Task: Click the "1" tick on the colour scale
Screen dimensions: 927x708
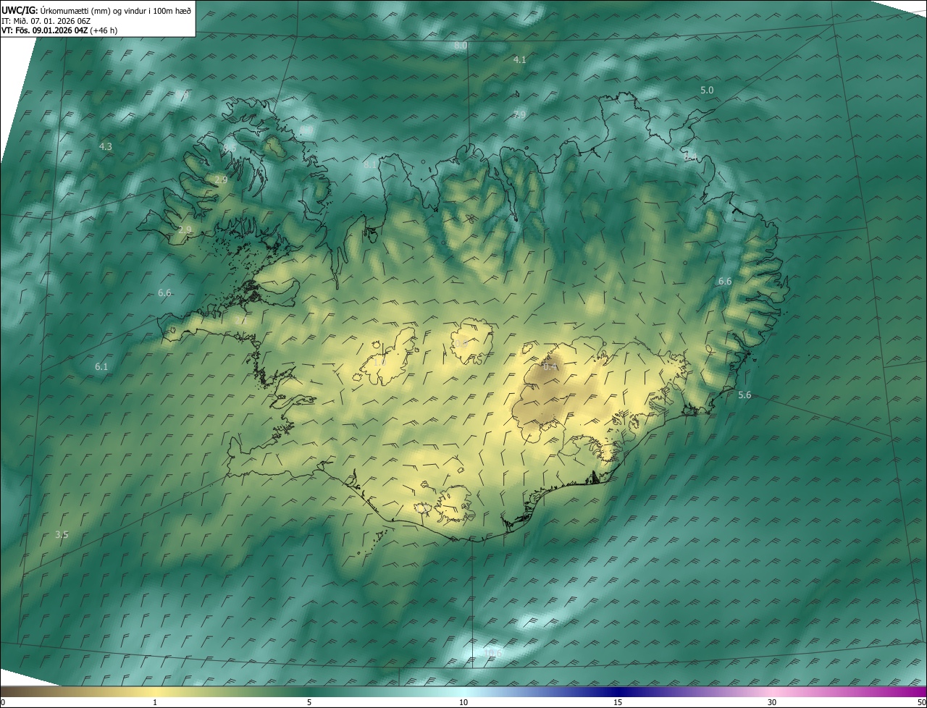Action: pos(155,703)
